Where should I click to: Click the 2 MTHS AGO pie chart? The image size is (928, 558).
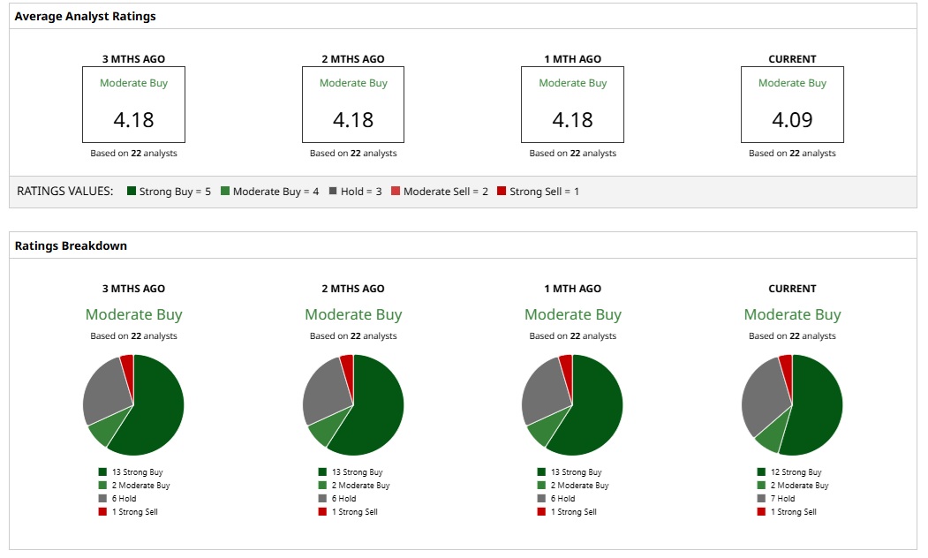tap(353, 404)
